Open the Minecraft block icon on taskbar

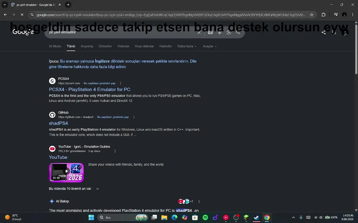coord(246,217)
